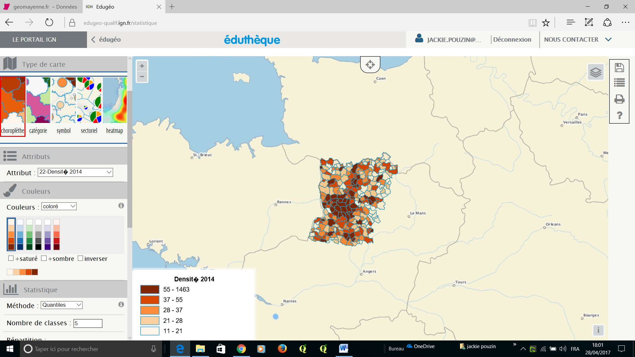Switch to the geomayenne.fr browser tab
Image resolution: width=635 pixels, height=357 pixels.
[41, 7]
